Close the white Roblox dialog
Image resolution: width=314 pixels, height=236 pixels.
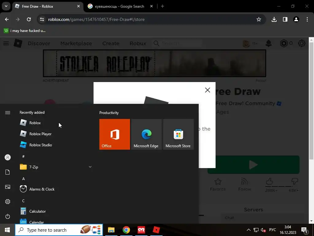(208, 90)
